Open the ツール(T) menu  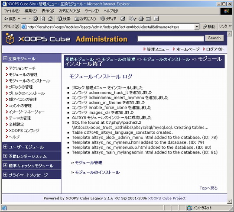pos(91,11)
